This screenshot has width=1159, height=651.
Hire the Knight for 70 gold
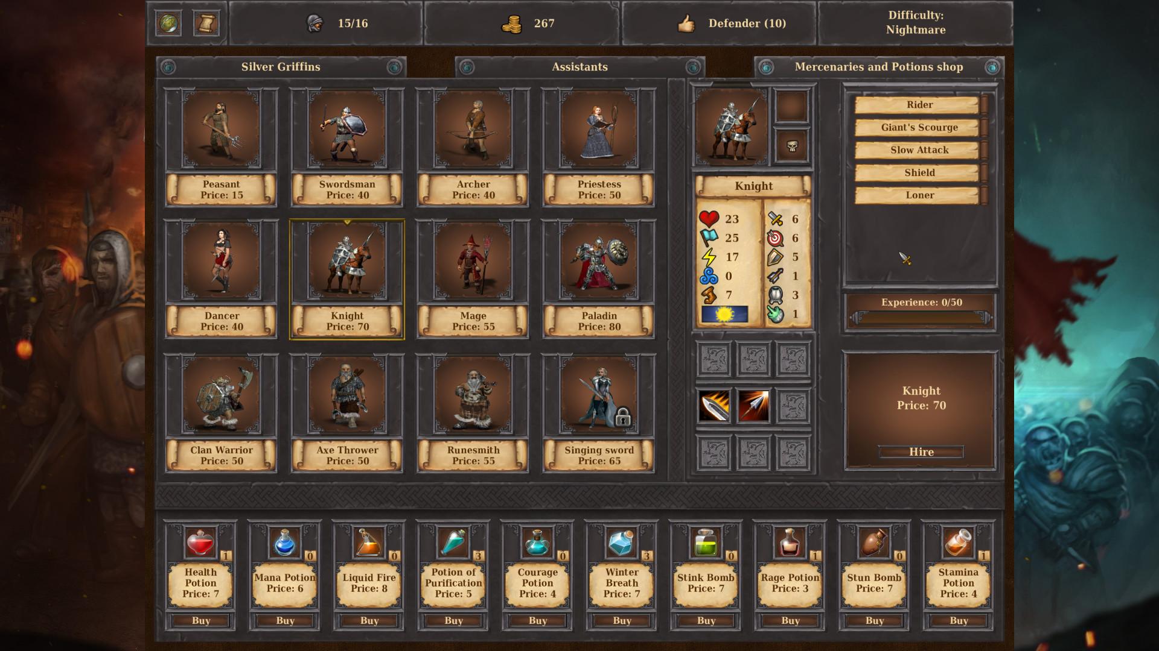[x=920, y=451]
